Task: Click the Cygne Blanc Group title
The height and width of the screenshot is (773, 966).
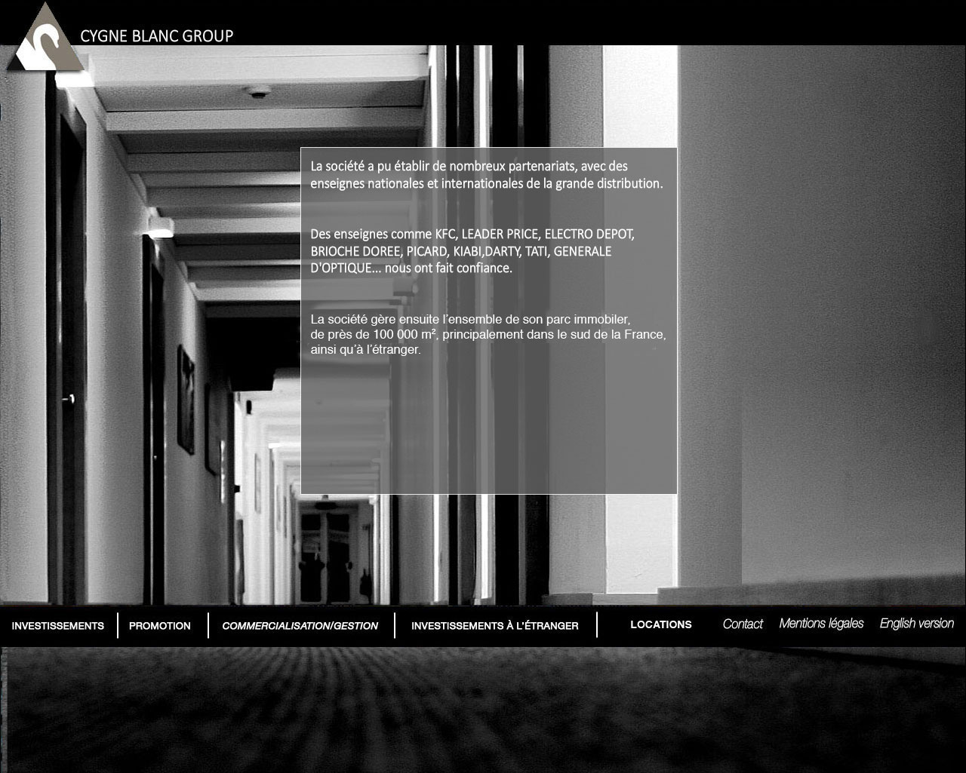Action: [x=157, y=35]
